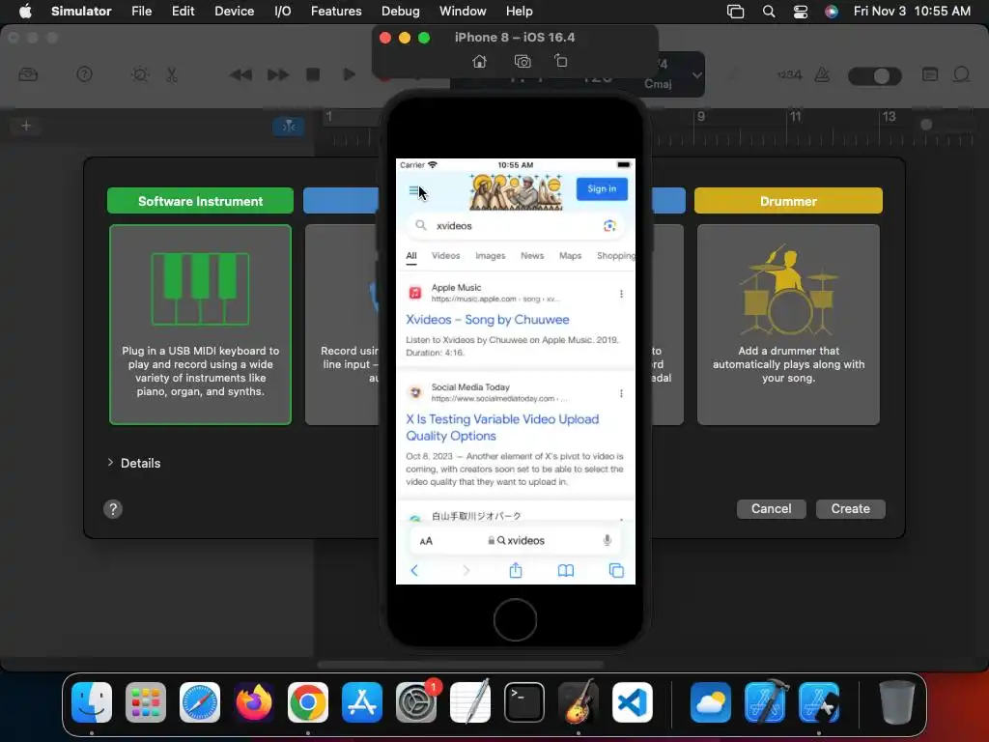Open Spotlight search in menu bar
The image size is (989, 742).
point(768,12)
